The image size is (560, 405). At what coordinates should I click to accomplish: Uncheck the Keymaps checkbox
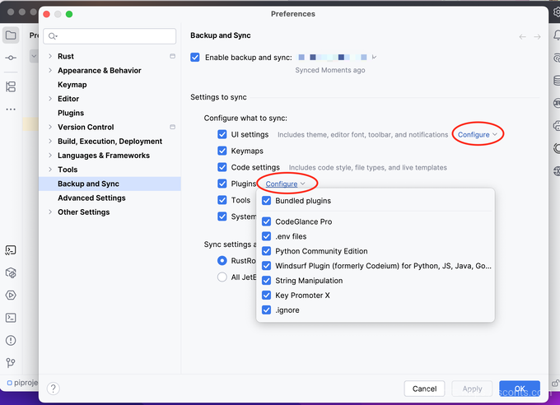click(222, 151)
